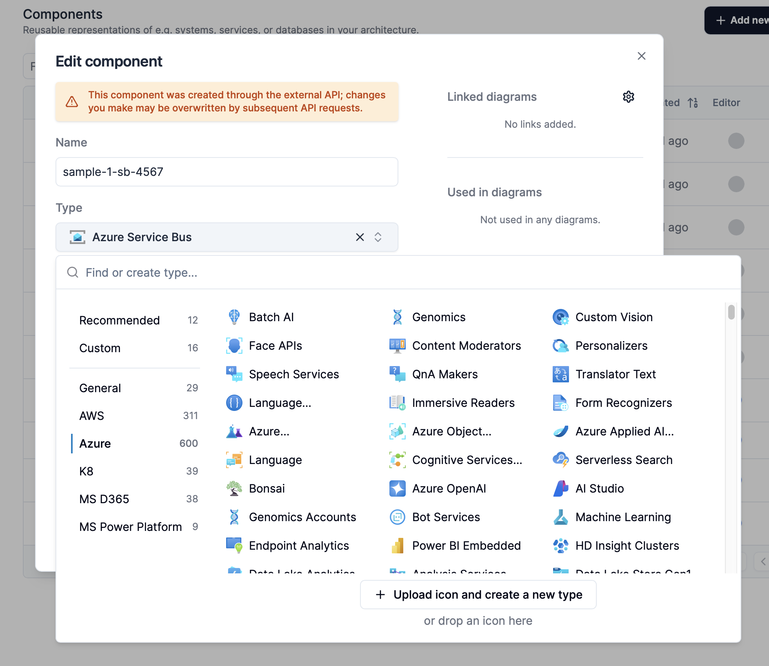Open Linked diagrams settings gear
The width and height of the screenshot is (769, 666).
(x=629, y=97)
